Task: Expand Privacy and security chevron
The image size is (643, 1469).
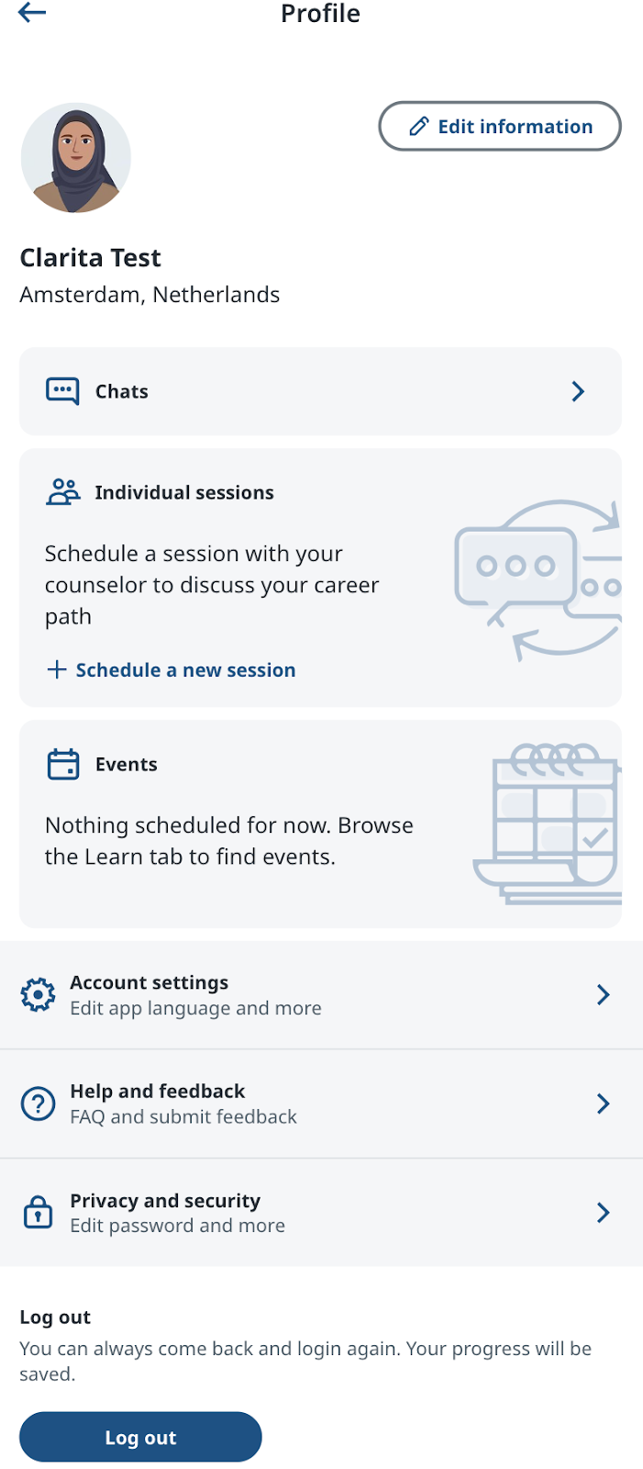Action: pos(603,1213)
